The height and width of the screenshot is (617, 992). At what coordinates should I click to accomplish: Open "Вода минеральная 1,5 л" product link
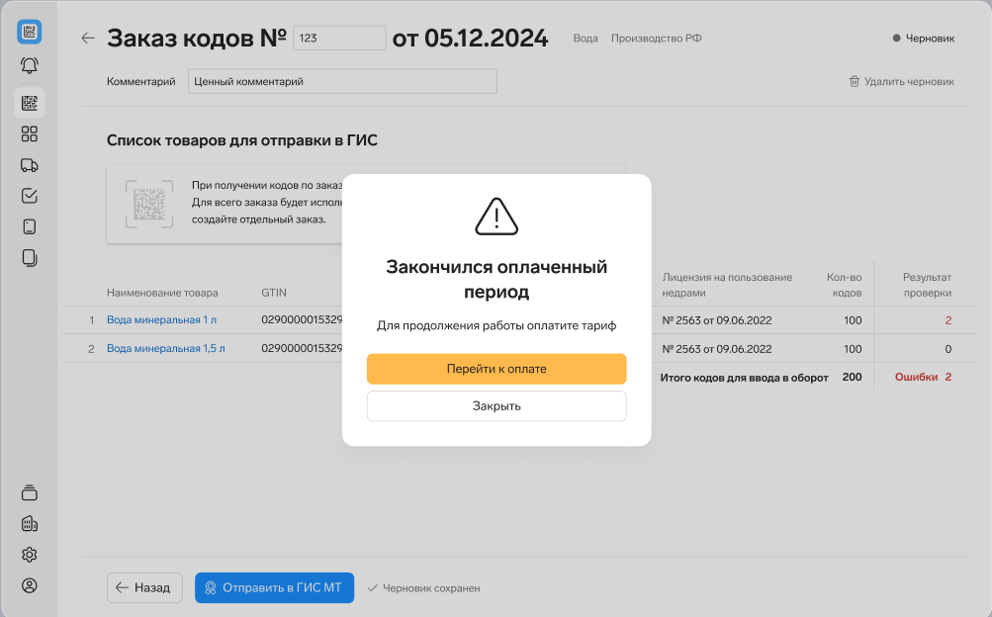coord(165,349)
